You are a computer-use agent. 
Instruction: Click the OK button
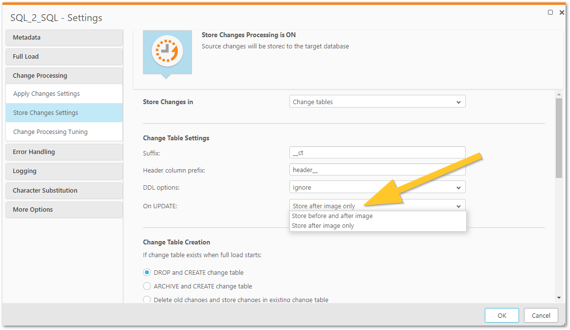502,315
